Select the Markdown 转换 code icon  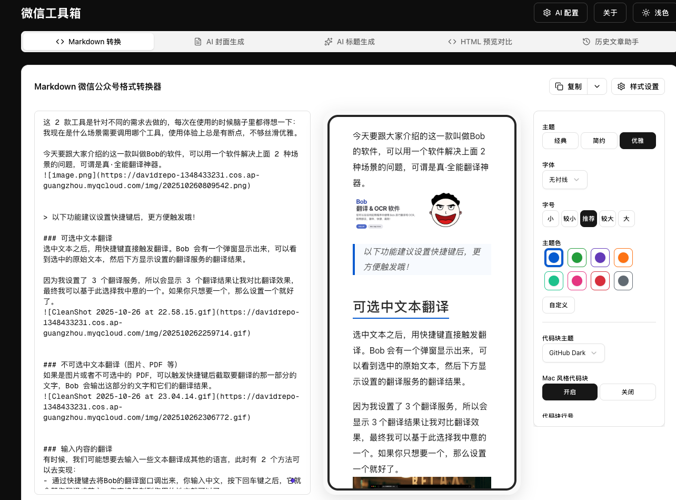point(59,41)
